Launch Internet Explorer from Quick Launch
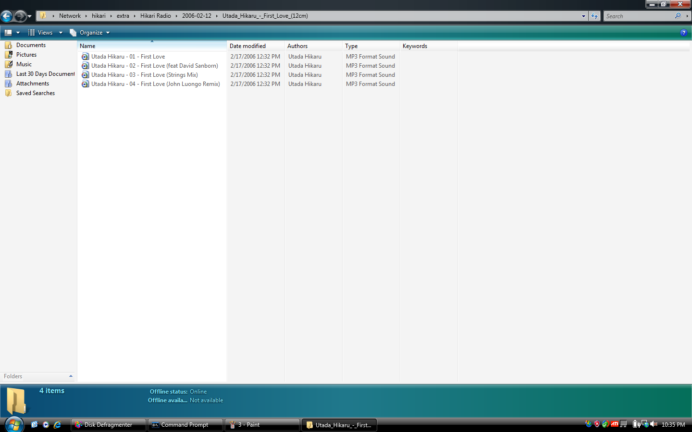The width and height of the screenshot is (692, 432). pyautogui.click(x=57, y=425)
